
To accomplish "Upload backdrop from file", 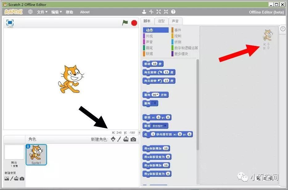I will (x=16, y=178).
